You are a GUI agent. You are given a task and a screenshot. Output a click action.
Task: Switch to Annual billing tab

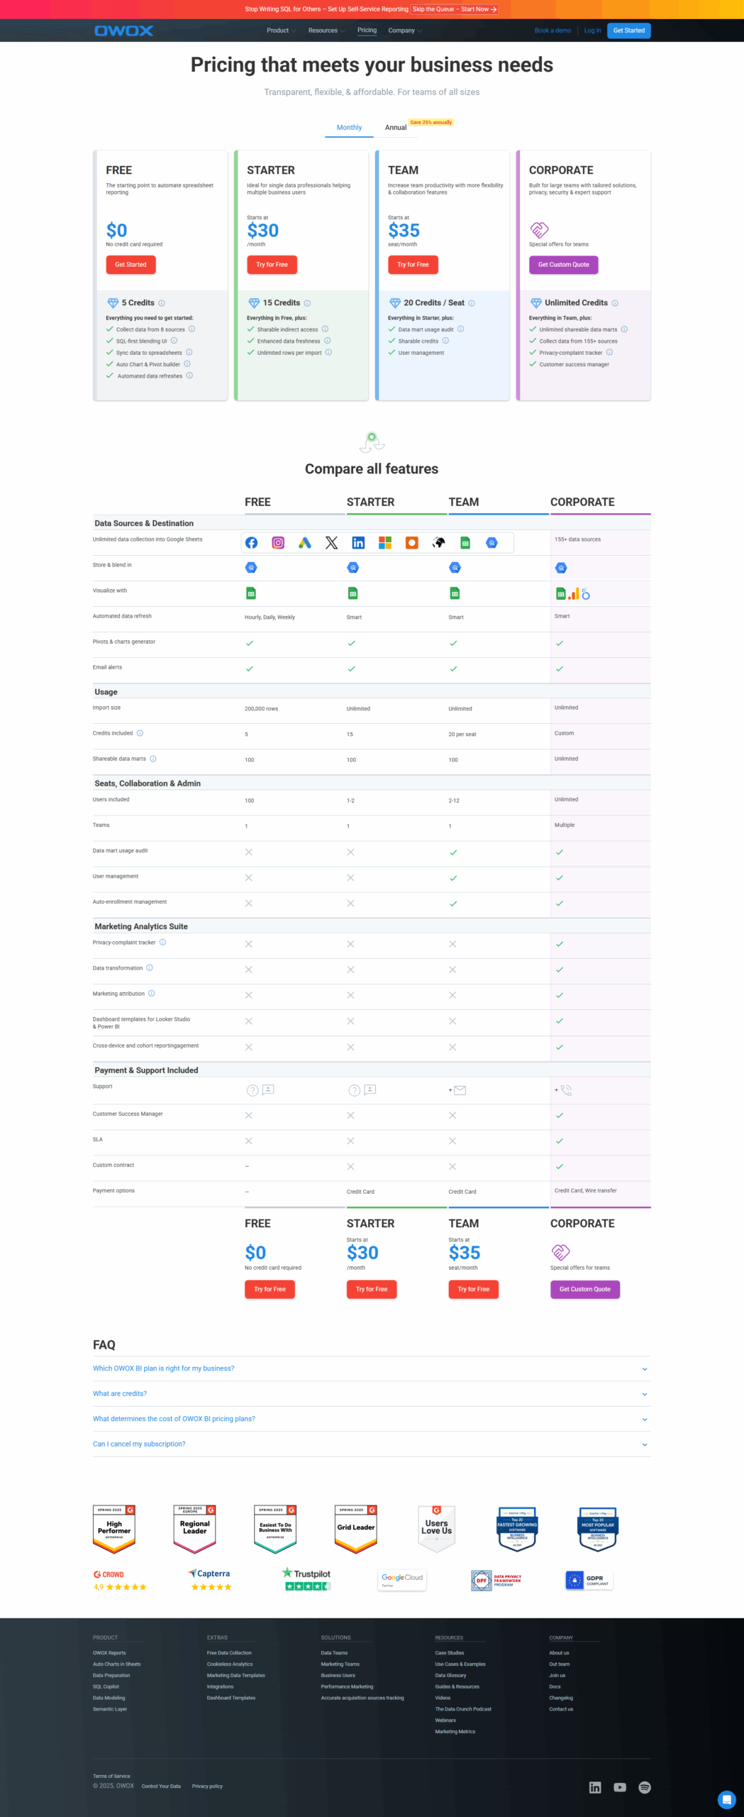click(x=396, y=128)
